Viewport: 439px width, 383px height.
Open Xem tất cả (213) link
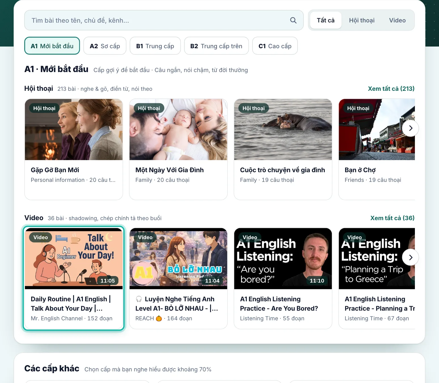pyautogui.click(x=391, y=89)
